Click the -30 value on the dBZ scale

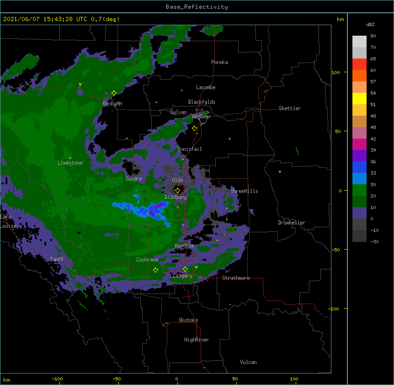click(374, 242)
